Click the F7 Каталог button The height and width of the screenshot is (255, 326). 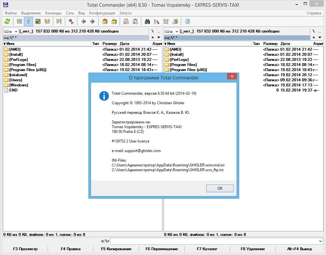207,249
